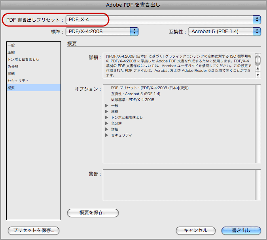Expand the 圧縮 section in オプション

pyautogui.click(x=107, y=111)
